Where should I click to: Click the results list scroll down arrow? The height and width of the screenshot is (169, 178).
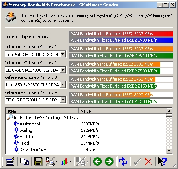169,151
